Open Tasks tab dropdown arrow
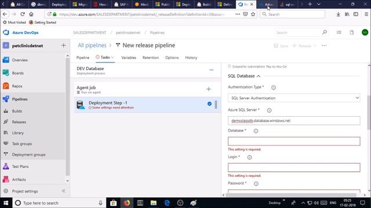The height and width of the screenshot is (208, 371). 112,57
